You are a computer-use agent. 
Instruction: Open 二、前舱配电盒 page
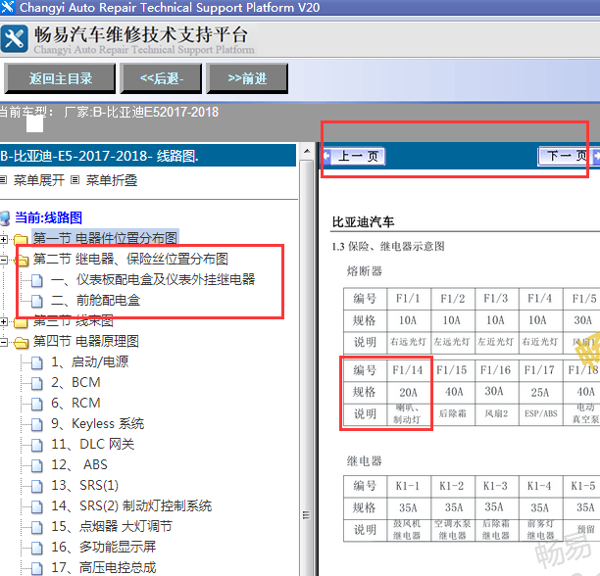(x=96, y=300)
